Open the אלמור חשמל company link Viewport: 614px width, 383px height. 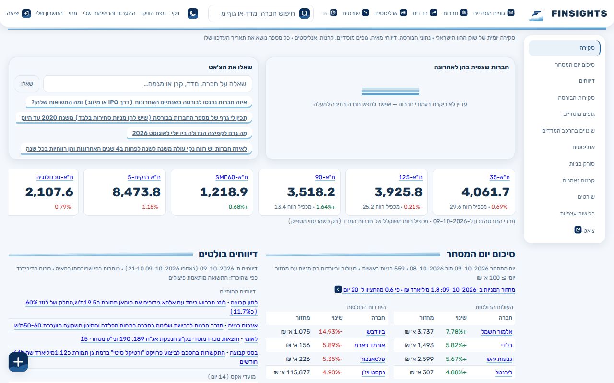(497, 332)
